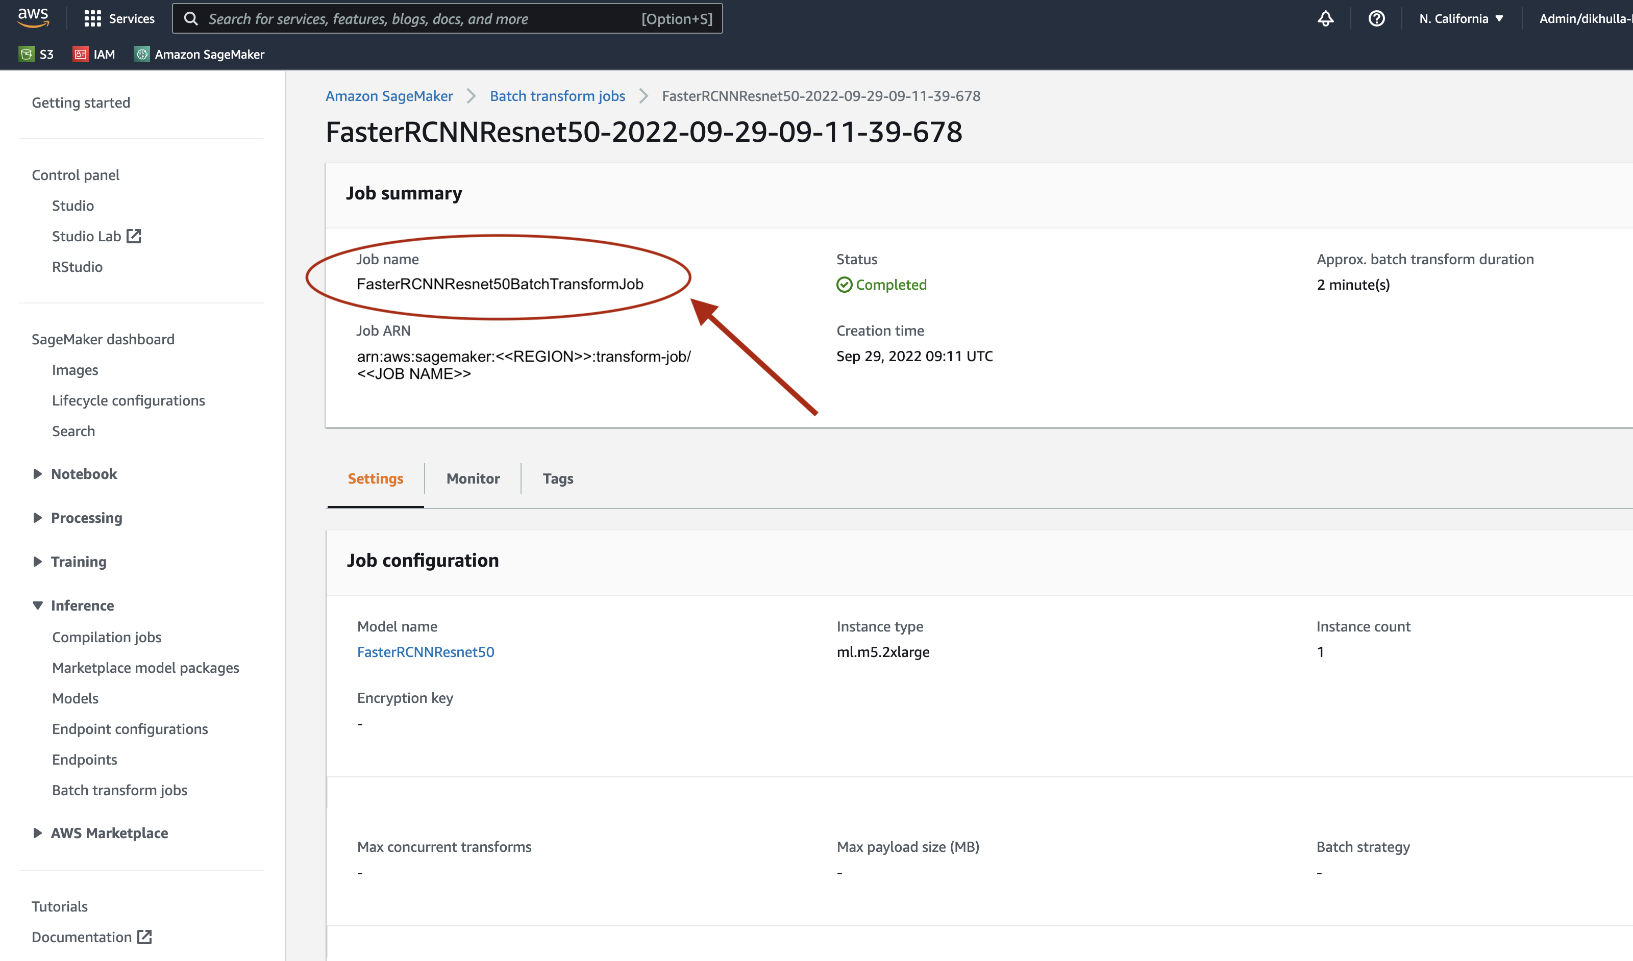Open Getting started in sidebar
Viewport: 1633px width, 961px height.
tap(81, 103)
